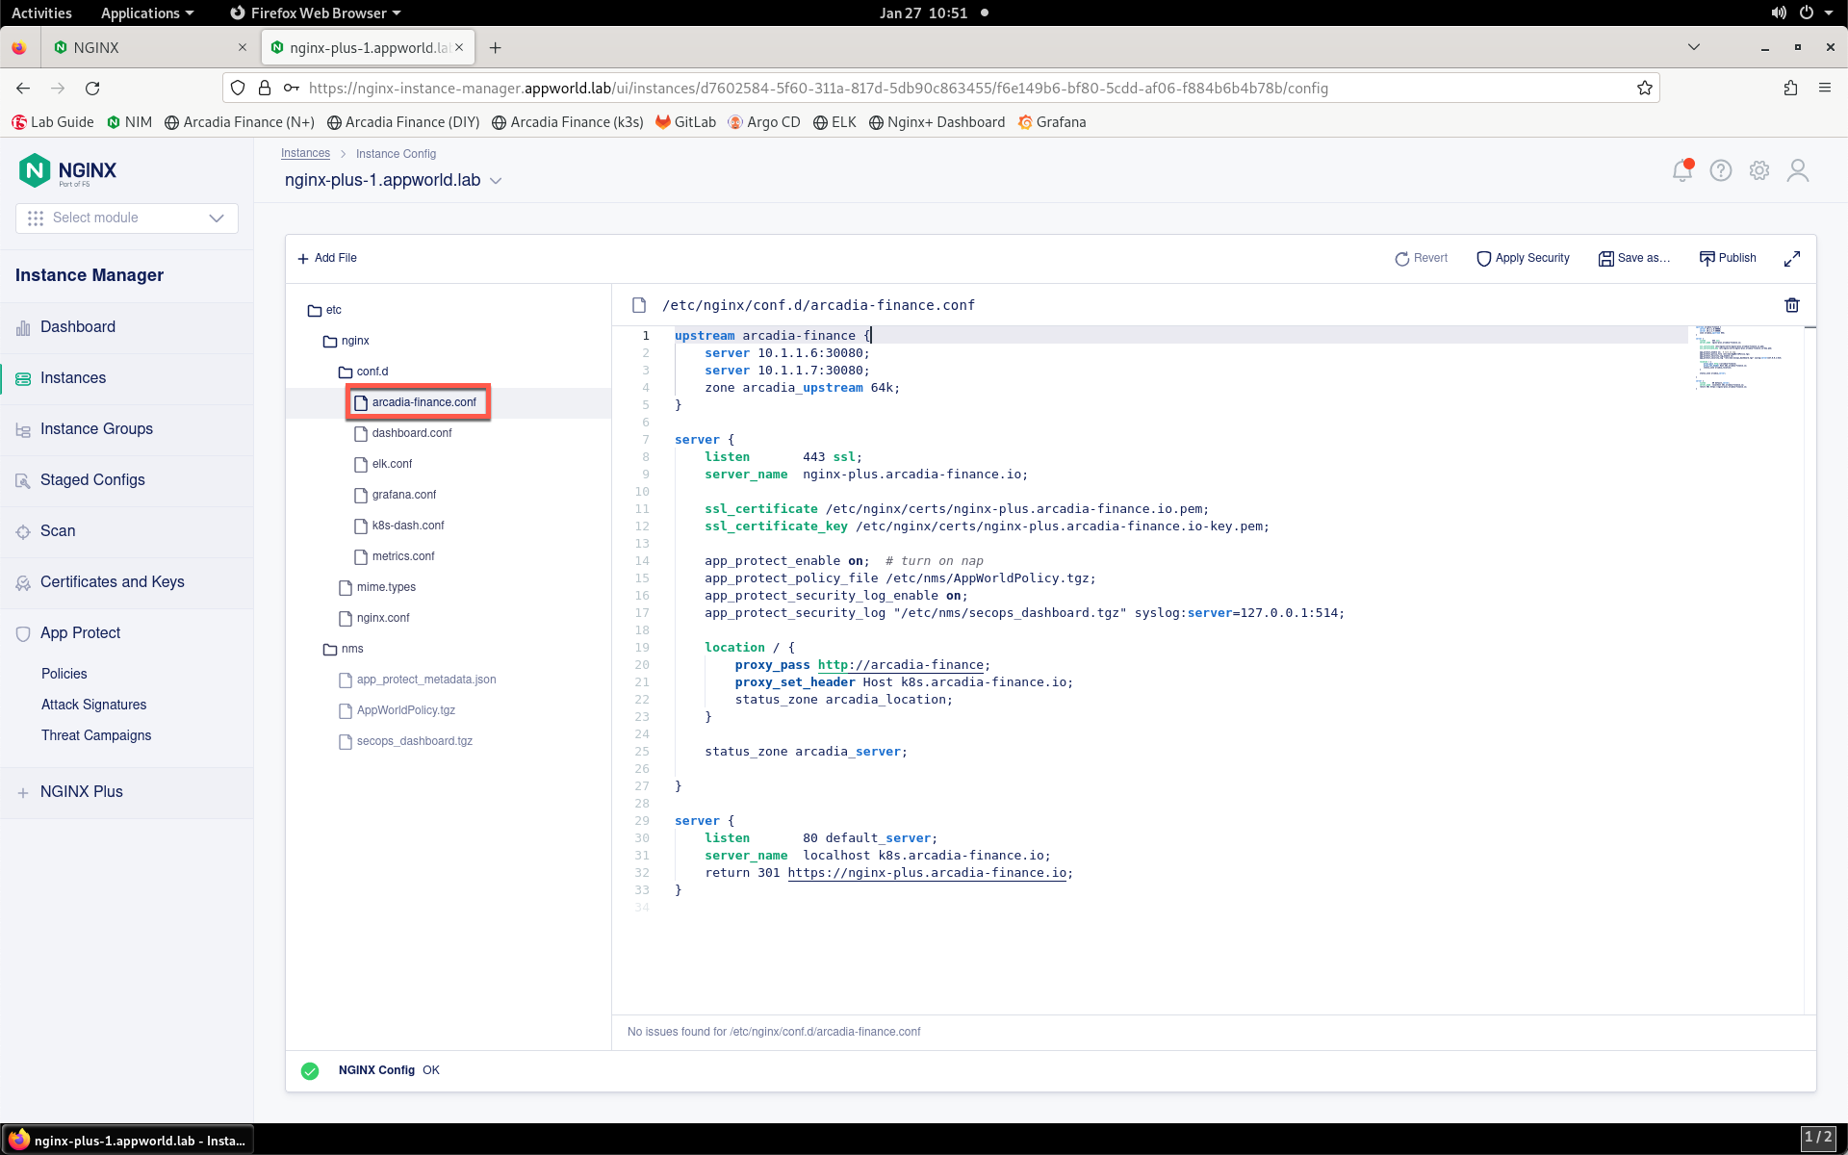The image size is (1848, 1155).
Task: List all tabs dropdown arrow
Action: [x=1694, y=47]
